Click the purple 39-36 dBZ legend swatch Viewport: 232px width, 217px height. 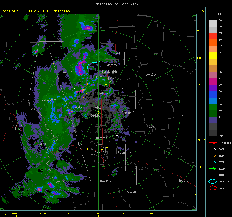click(x=212, y=88)
